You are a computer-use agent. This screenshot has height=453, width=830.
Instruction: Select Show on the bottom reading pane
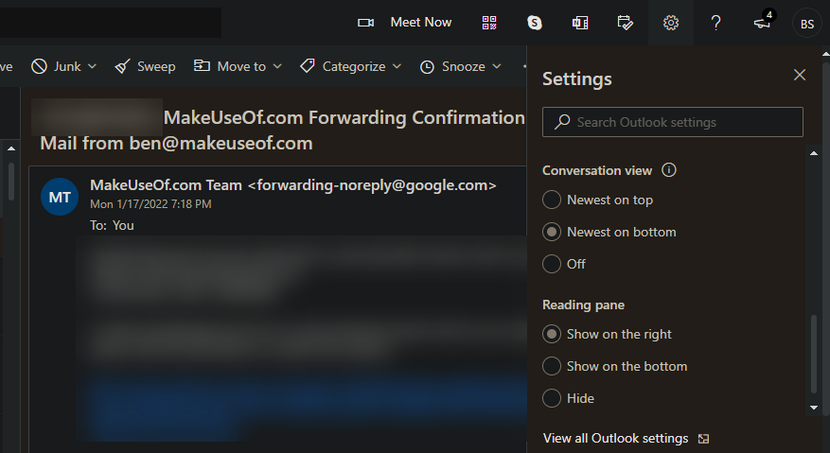click(552, 366)
